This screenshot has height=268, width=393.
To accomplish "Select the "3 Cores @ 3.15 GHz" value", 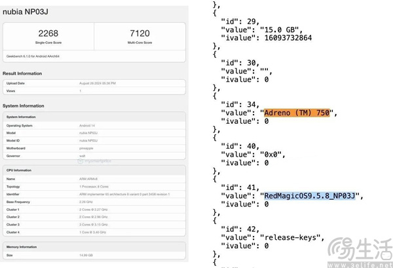I will (x=94, y=225).
